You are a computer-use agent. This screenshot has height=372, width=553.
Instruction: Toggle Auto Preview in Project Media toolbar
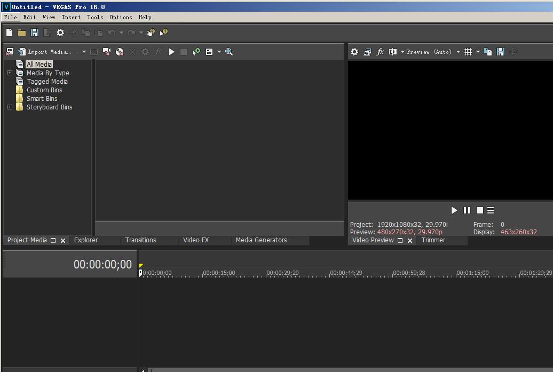(196, 52)
